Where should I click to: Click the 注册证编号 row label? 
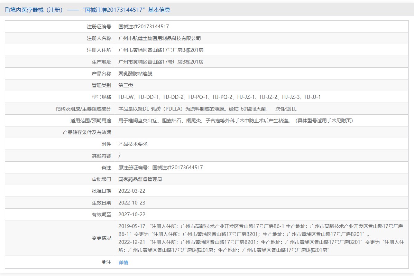(99, 27)
